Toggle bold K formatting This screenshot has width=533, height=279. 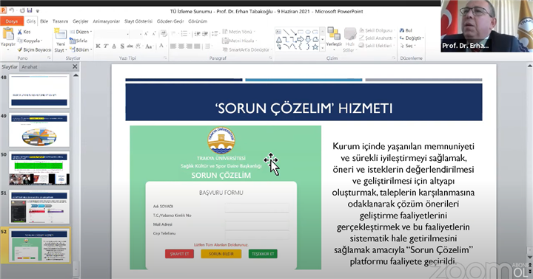pyautogui.click(x=98, y=46)
